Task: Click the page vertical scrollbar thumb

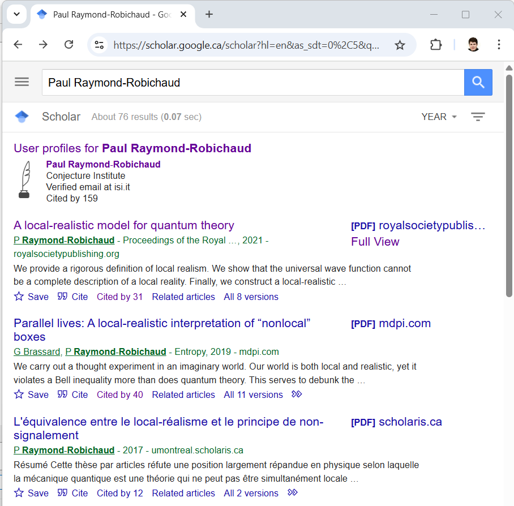Action: click(509, 186)
